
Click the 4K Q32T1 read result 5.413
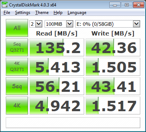(x=57, y=67)
